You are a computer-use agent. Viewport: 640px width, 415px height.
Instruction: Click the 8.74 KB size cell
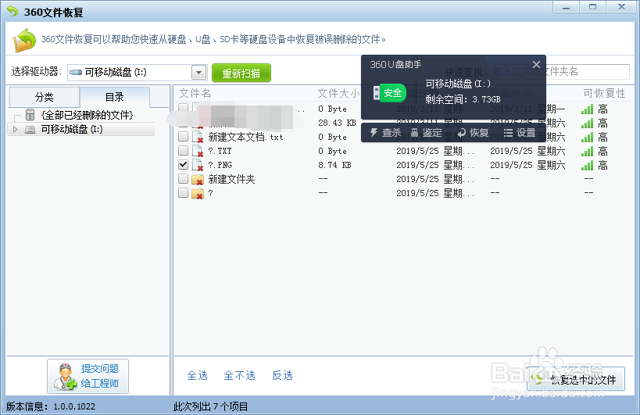334,165
